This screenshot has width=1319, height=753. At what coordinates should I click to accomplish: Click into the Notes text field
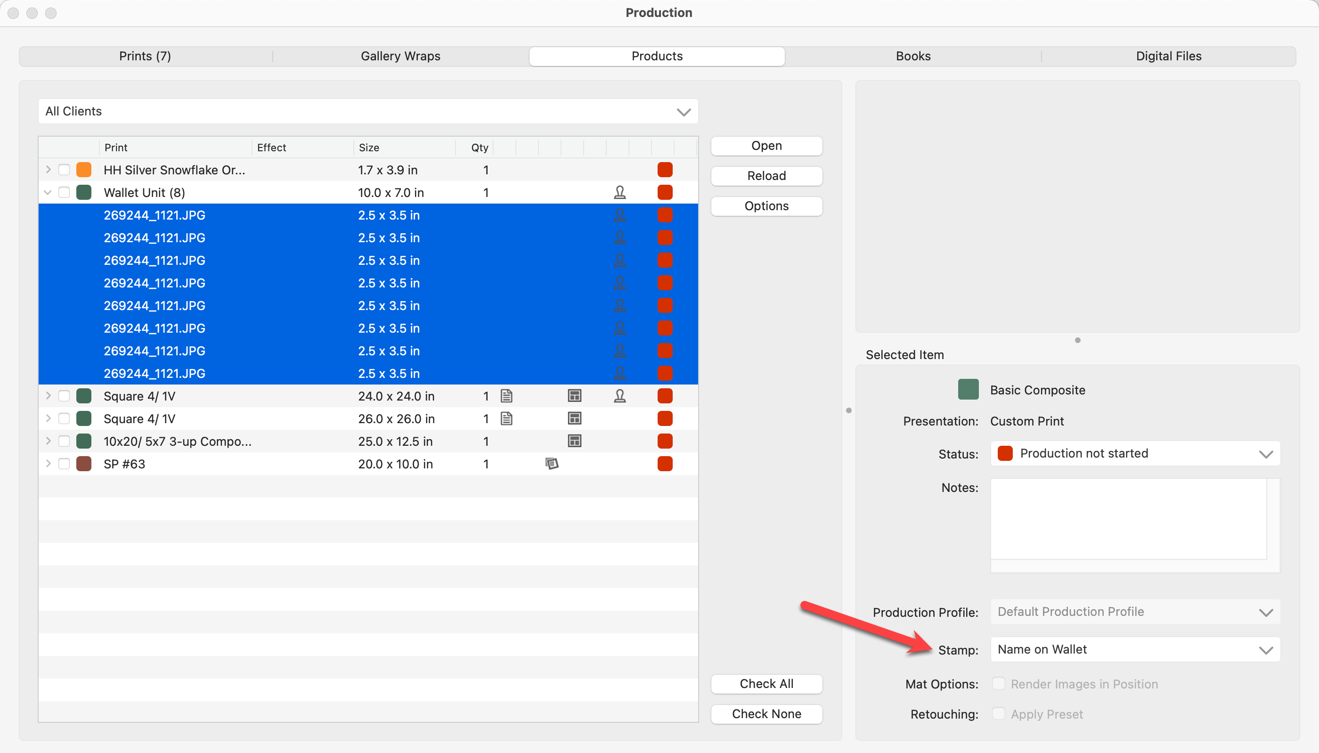(x=1128, y=518)
